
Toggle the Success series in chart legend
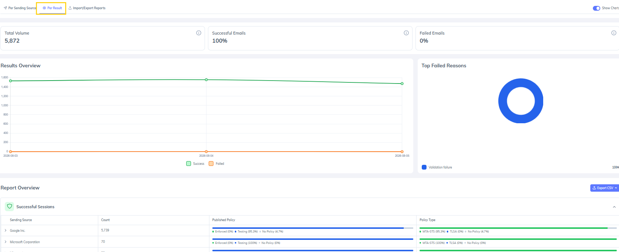195,164
